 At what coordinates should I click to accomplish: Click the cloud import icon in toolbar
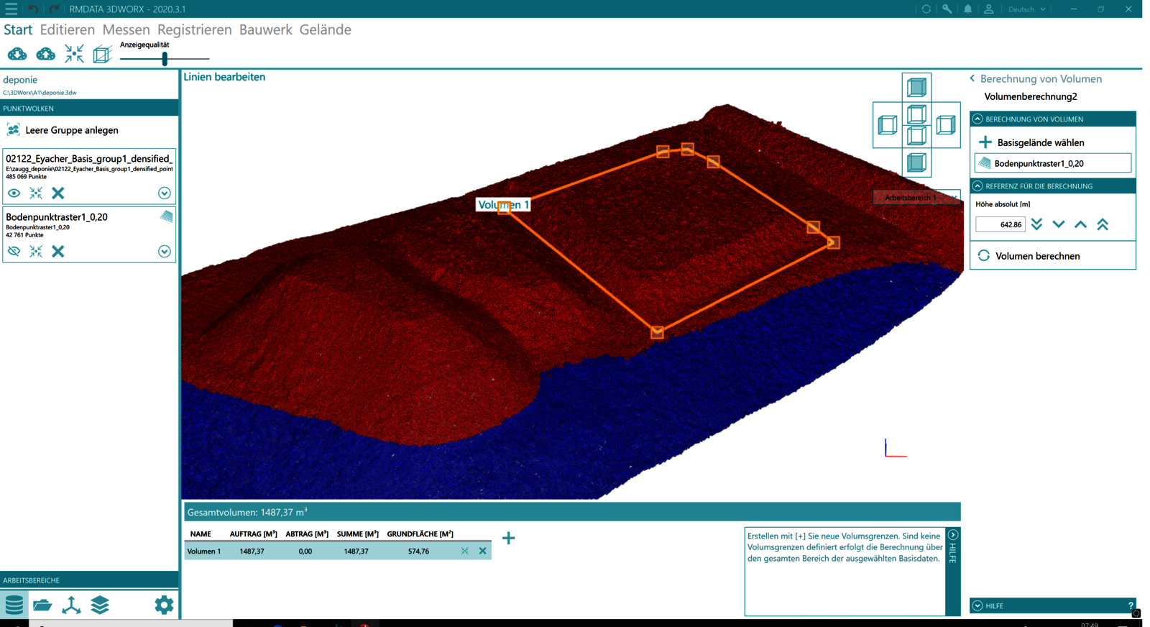click(x=17, y=55)
